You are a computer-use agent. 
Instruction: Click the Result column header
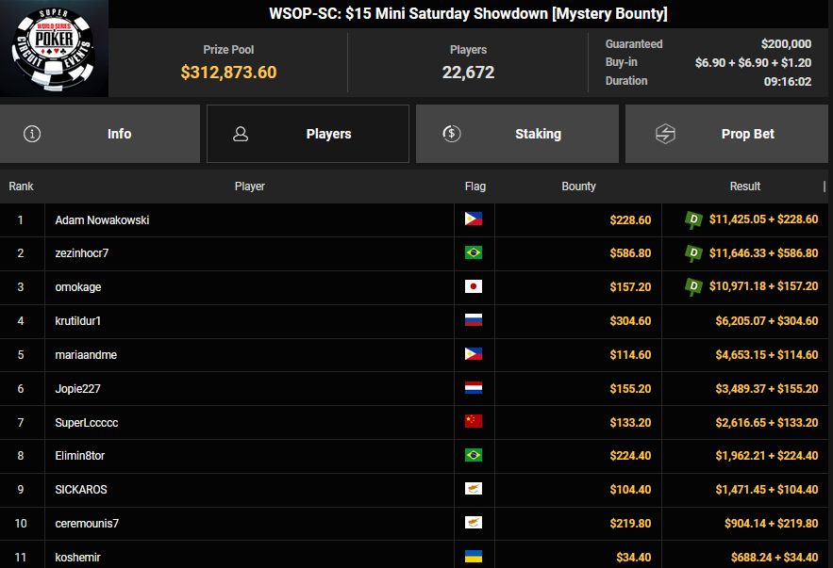click(x=744, y=187)
